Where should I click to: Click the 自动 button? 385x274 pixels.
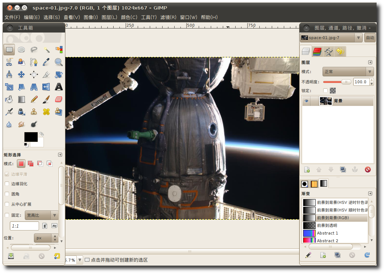(370, 38)
